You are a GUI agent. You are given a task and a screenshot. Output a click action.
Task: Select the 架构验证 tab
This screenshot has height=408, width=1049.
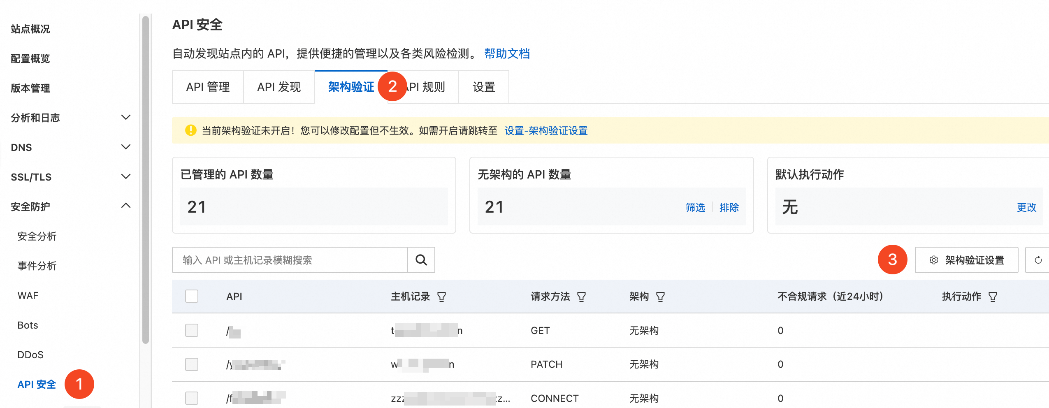coord(351,87)
